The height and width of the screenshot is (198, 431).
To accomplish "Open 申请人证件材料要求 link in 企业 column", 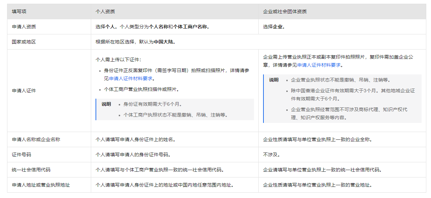I will (319, 65).
